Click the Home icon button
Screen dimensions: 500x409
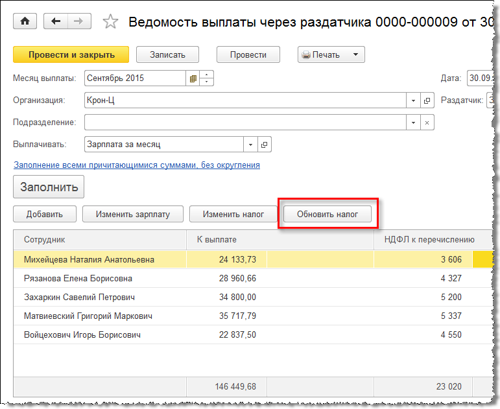[x=25, y=21]
